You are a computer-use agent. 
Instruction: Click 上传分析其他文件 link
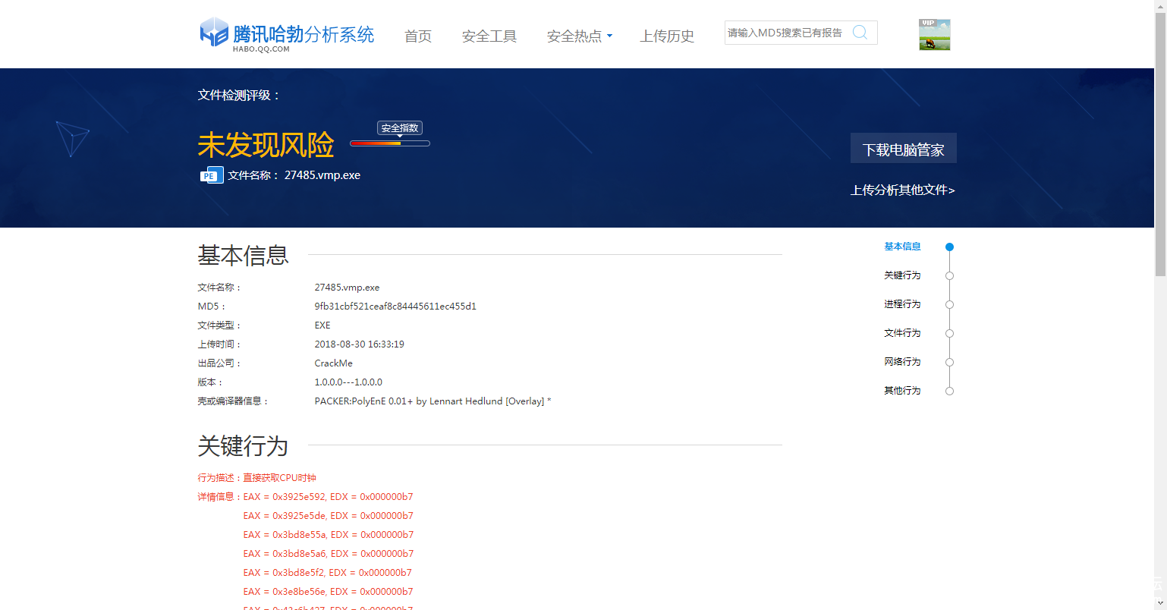tap(902, 190)
